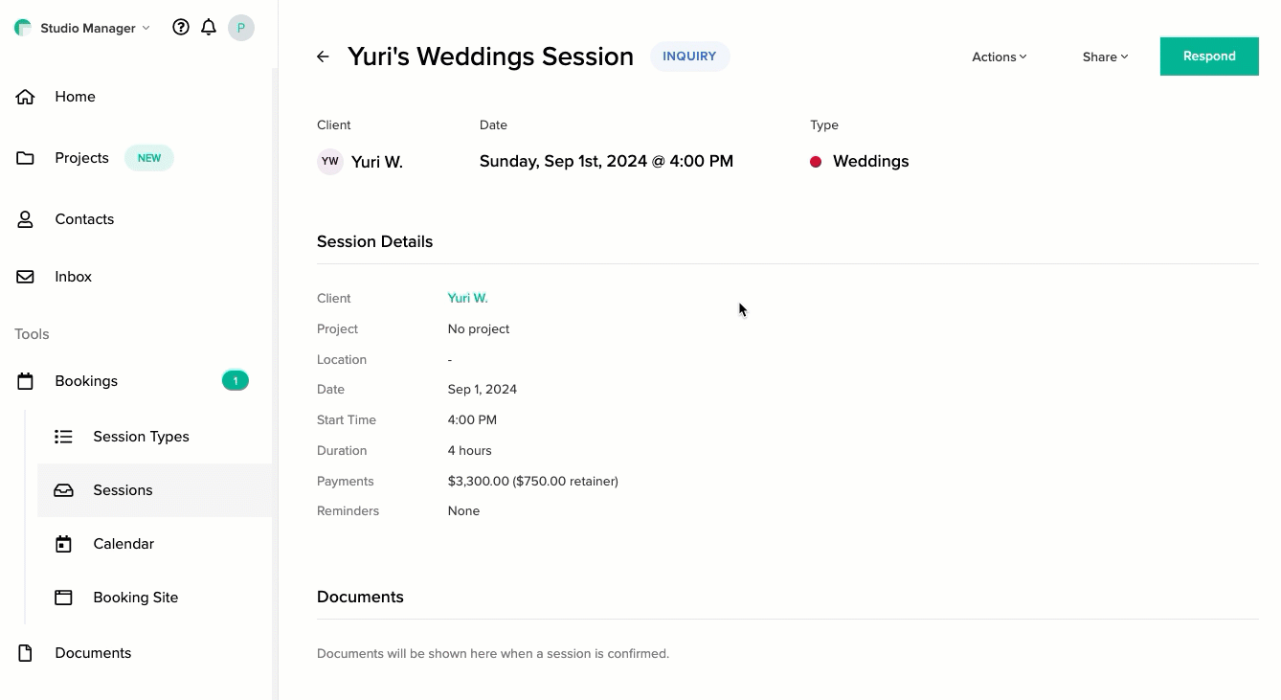Open the notifications bell

(209, 28)
